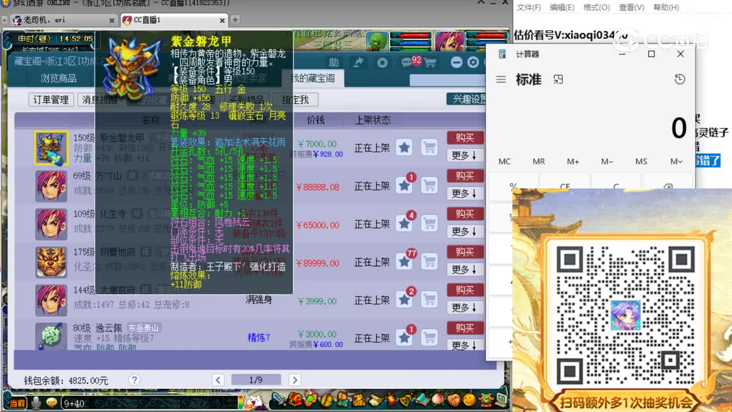Screen dimensions: 732x412
Task: Expand the M memory list dropdown
Action: pyautogui.click(x=677, y=161)
